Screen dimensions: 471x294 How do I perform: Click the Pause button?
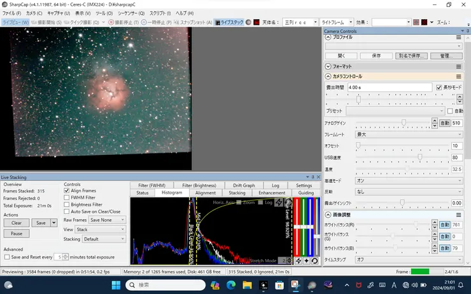[17, 234]
